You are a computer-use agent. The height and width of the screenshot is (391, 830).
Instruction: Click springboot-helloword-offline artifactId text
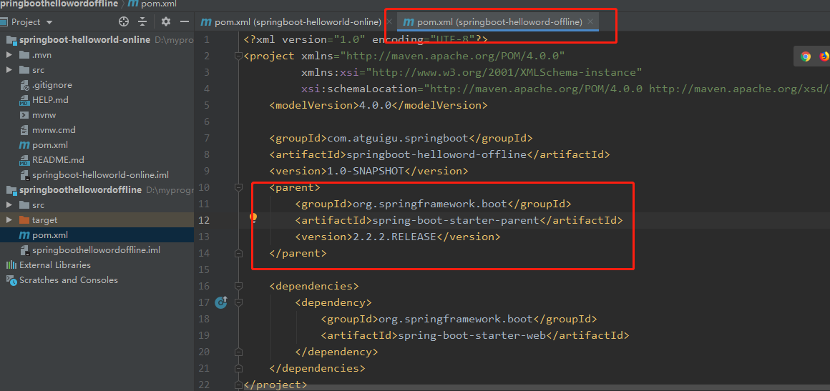tap(436, 155)
